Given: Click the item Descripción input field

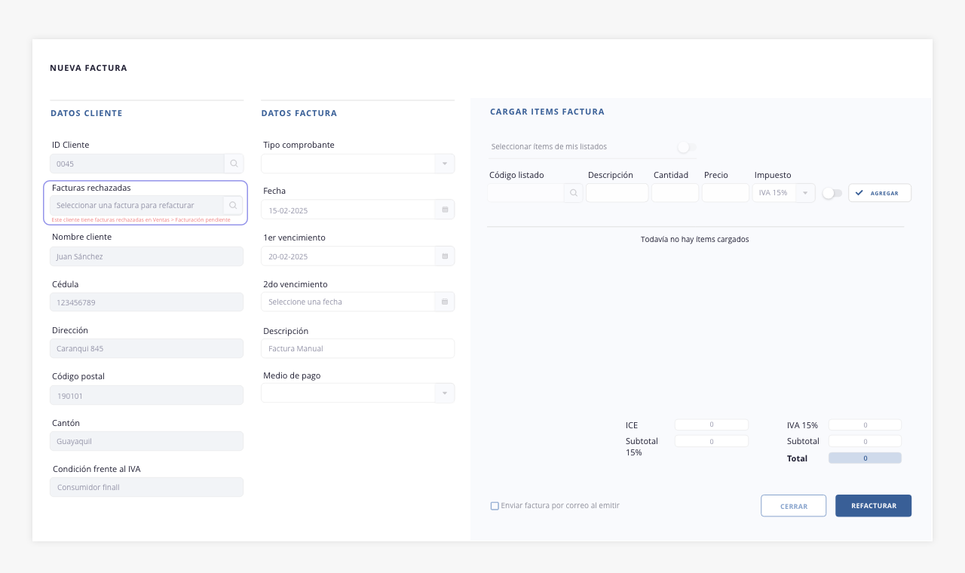Looking at the screenshot, I should coord(617,193).
